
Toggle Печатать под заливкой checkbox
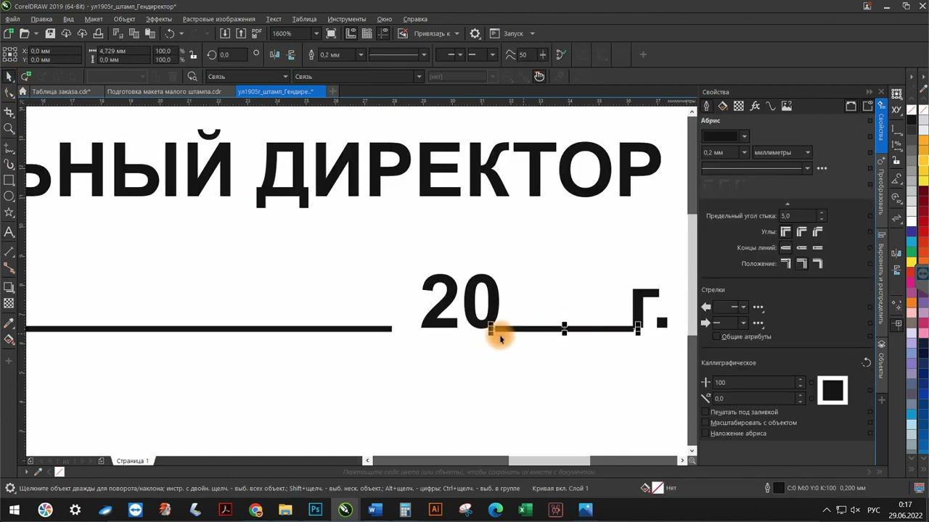pos(705,412)
